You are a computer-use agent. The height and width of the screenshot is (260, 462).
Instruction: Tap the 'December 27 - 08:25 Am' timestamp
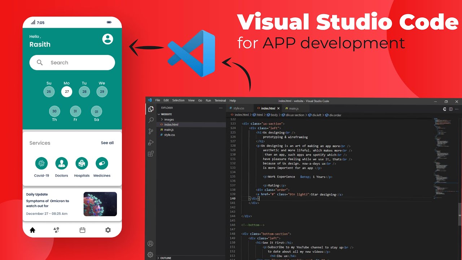coord(47,213)
